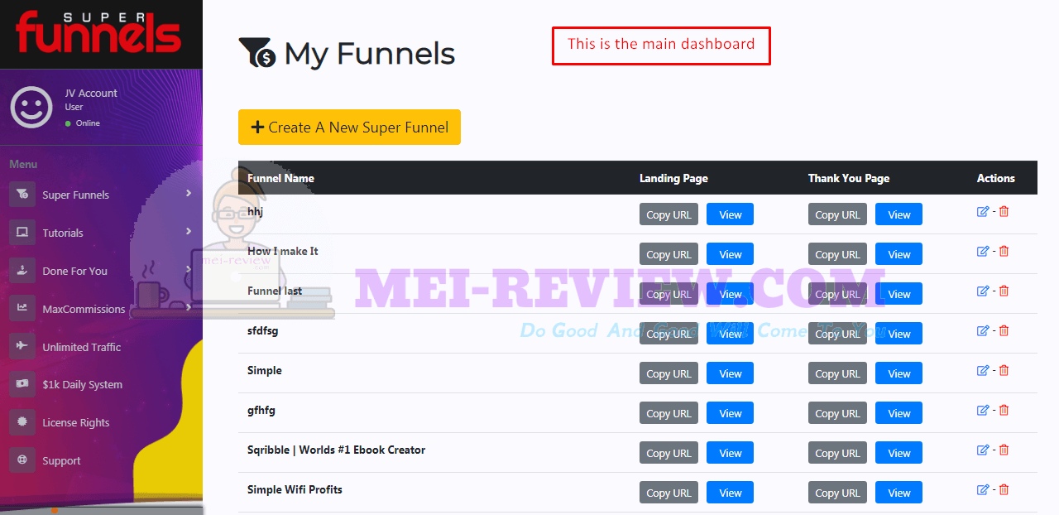Screen dimensions: 1059x515
Task: Edit the Simple funnel
Action: coord(983,371)
